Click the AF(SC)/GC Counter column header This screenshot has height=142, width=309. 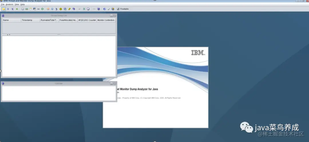(x=87, y=20)
